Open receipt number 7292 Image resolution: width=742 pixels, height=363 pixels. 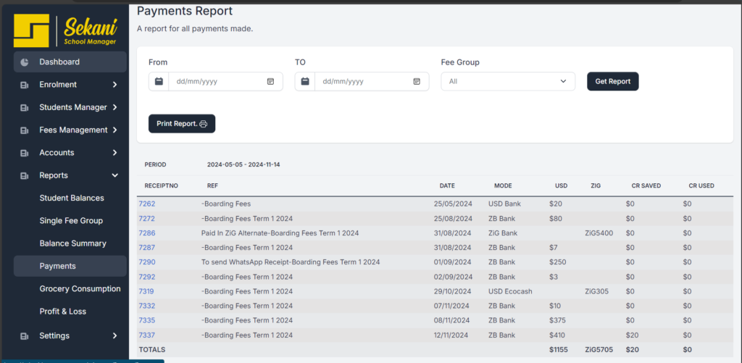pyautogui.click(x=146, y=277)
